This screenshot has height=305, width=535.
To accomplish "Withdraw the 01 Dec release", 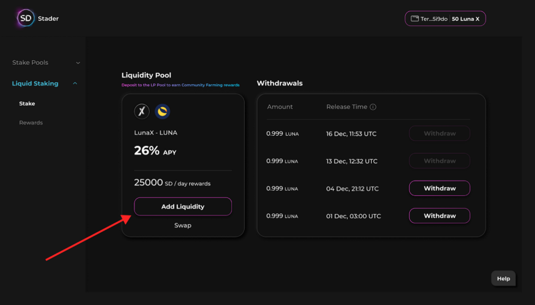I will (439, 215).
